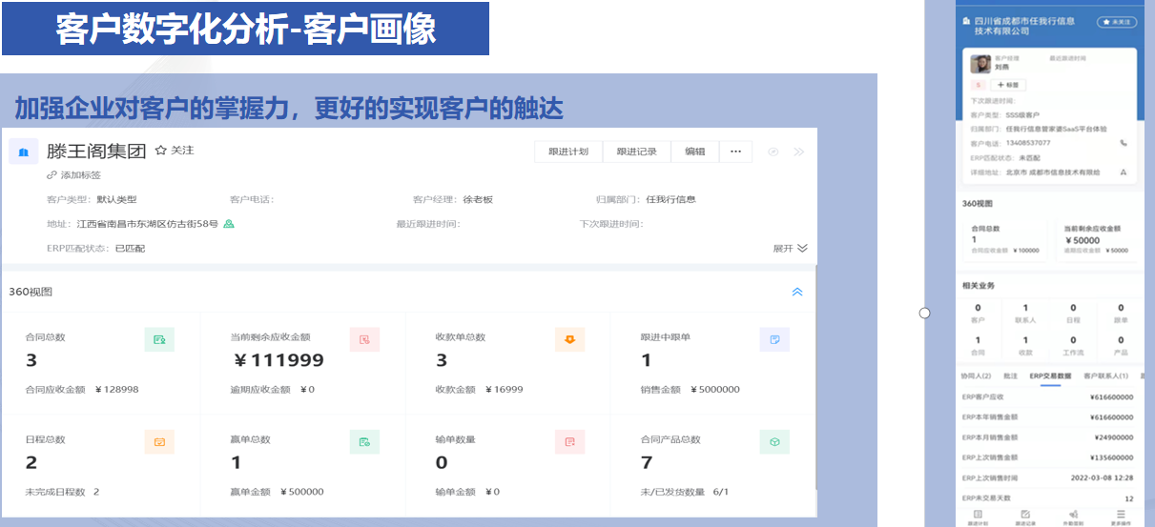Switch to the 客户联系人(1) tab
The width and height of the screenshot is (1155, 527).
[x=1105, y=376]
